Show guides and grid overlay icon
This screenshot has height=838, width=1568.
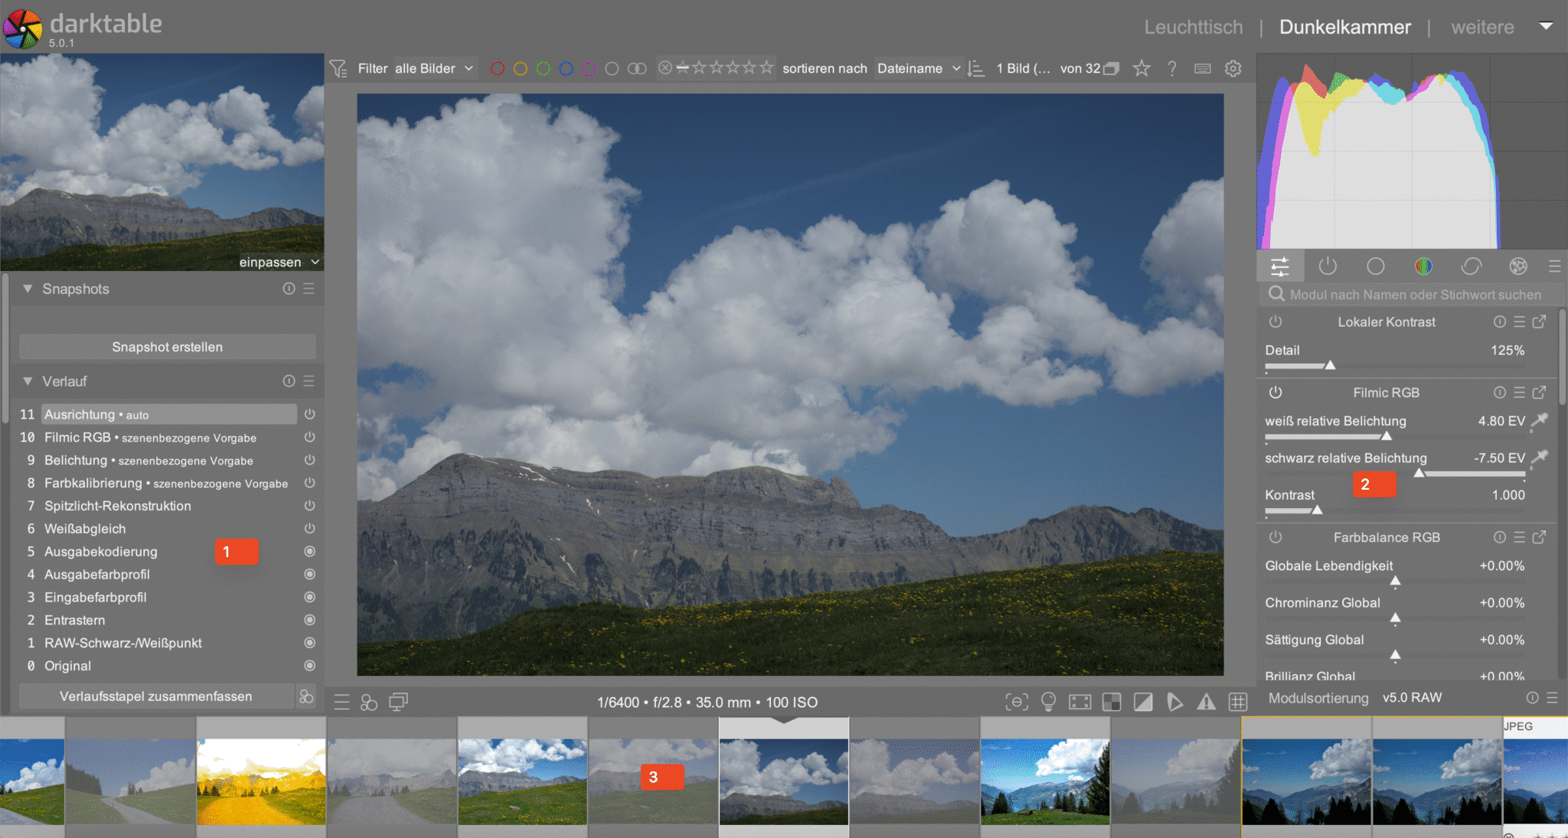tap(1238, 702)
